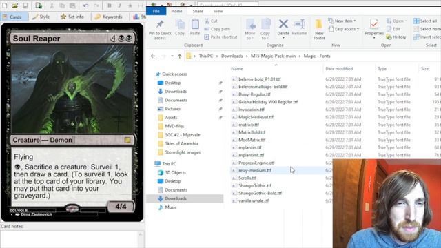Toggle Italic formatting in Magic Set Editor
441x248 pixels.
(119, 6)
